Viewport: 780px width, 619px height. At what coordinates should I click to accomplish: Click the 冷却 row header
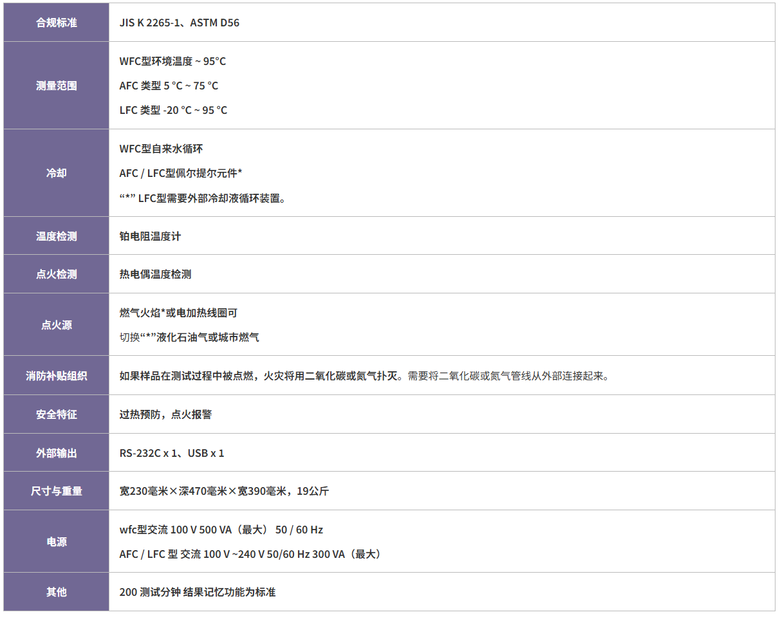tap(55, 173)
